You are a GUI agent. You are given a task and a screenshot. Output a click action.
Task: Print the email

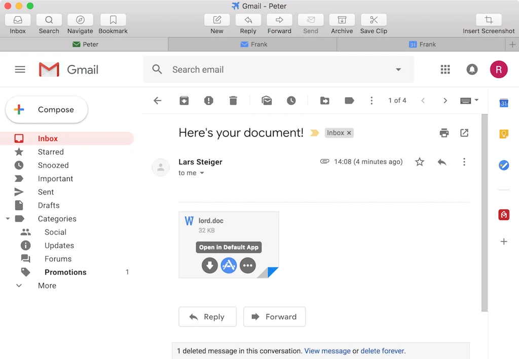click(444, 132)
